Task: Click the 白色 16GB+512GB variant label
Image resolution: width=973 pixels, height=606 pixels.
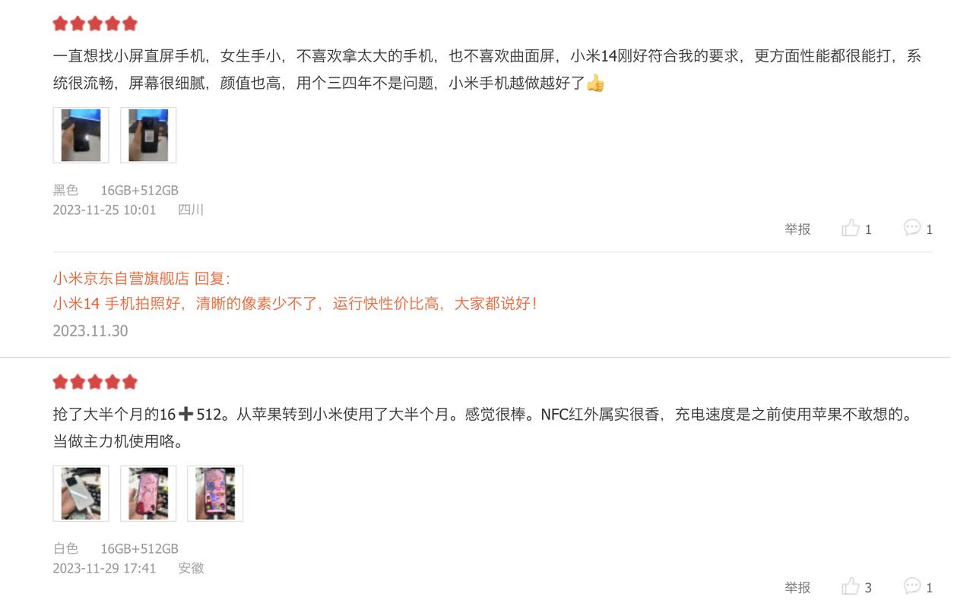Action: 116,548
